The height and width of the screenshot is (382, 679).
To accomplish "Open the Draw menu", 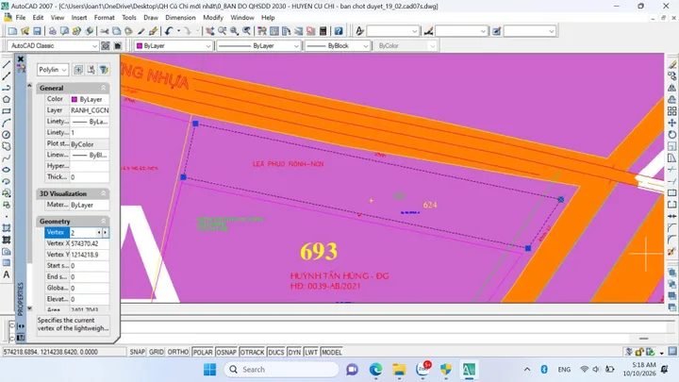I will pyautogui.click(x=151, y=18).
